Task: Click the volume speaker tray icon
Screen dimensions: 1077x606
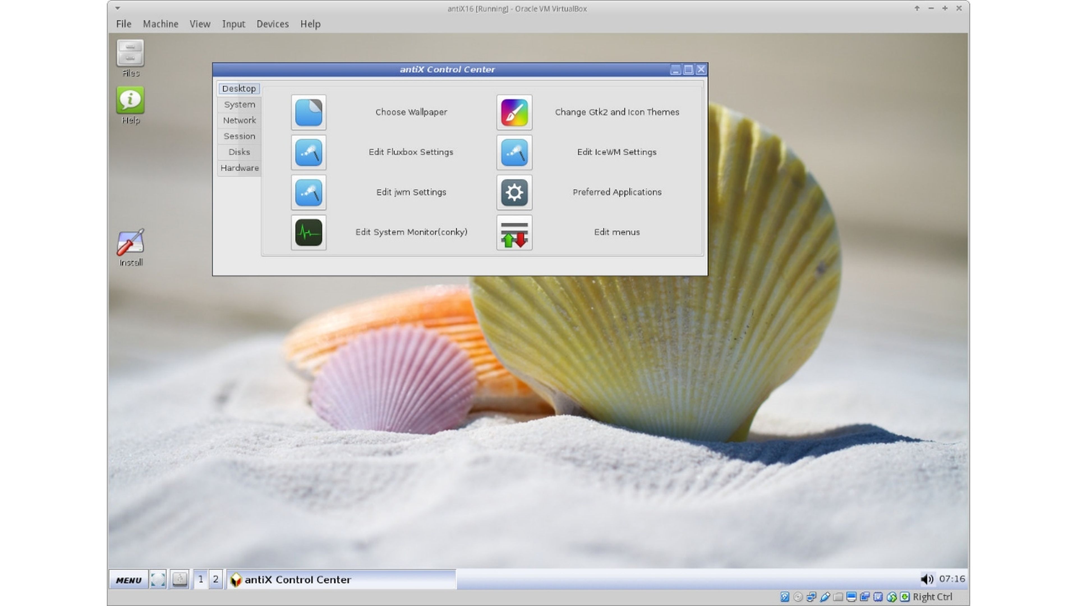Action: point(926,579)
